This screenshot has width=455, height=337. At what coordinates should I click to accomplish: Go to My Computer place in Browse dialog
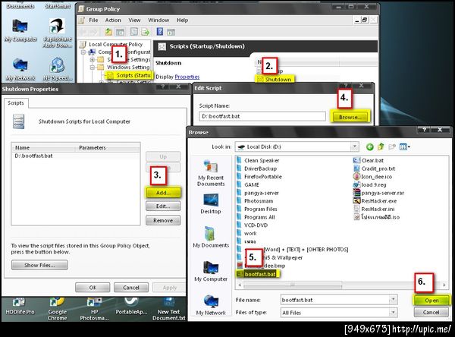(211, 271)
